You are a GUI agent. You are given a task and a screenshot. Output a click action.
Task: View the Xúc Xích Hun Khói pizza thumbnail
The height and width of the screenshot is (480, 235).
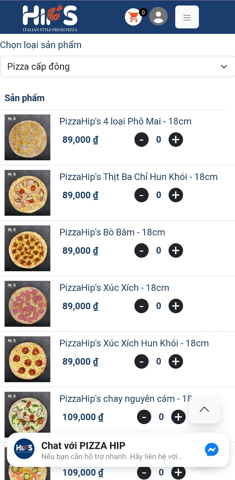coord(28,359)
